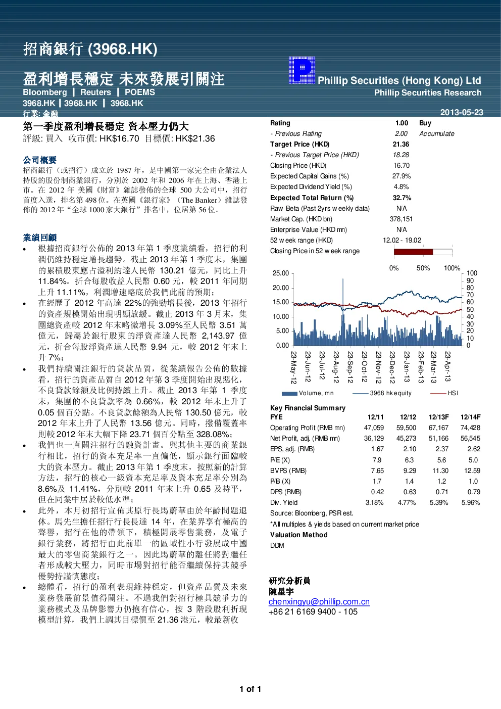This screenshot has width=501, height=709.
Task: Click the Accumulate previous rating
Action: pyautogui.click(x=437, y=133)
